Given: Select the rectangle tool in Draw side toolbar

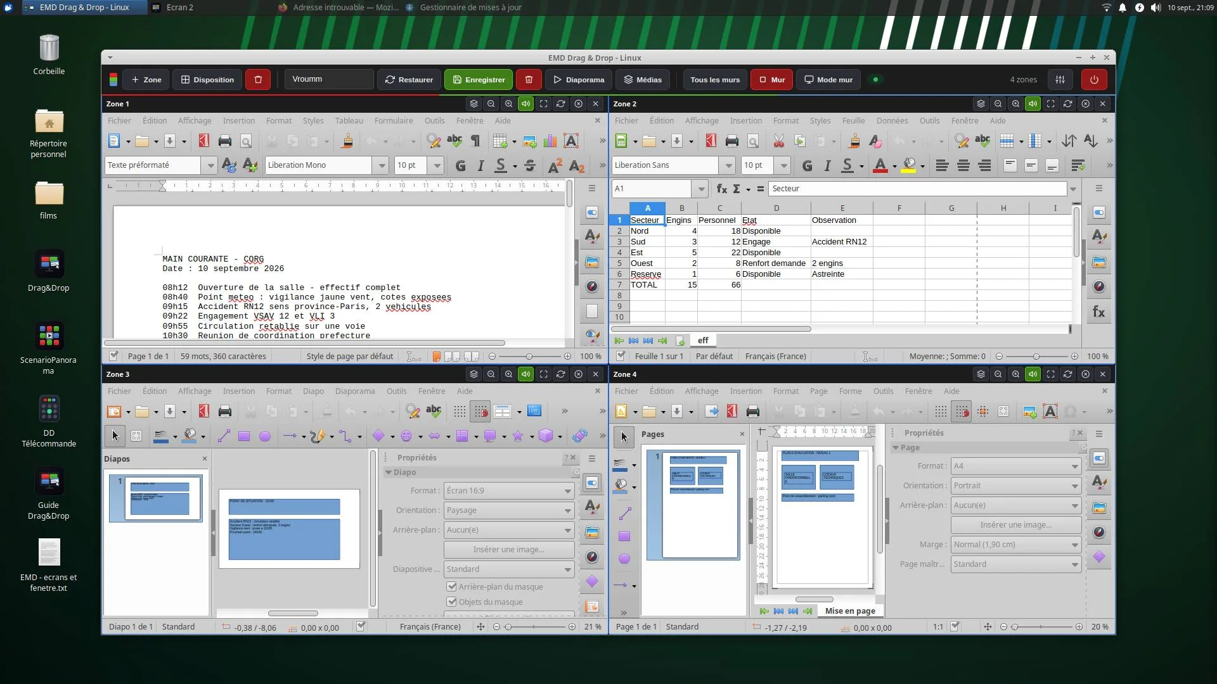Looking at the screenshot, I should click(x=624, y=536).
